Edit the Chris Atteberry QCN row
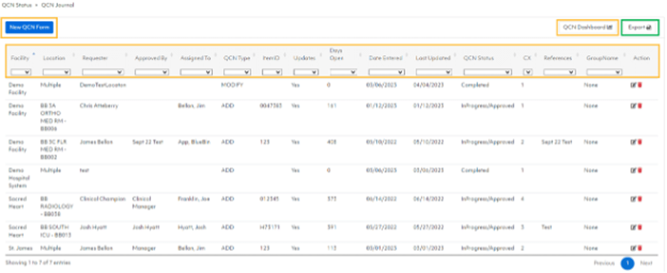The image size is (667, 273). coord(633,106)
